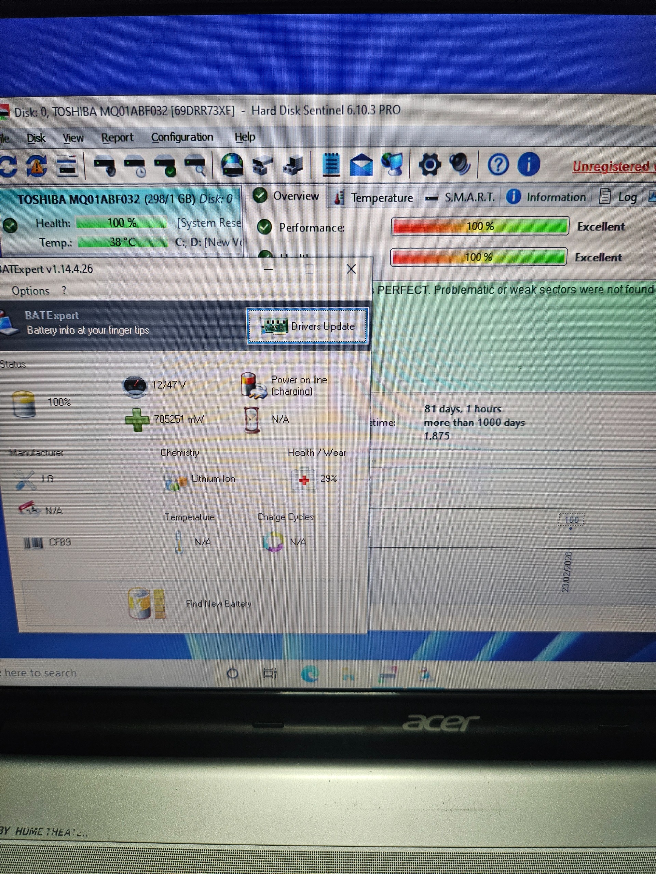This screenshot has width=656, height=874.
Task: Click the blue notepad report icon
Action: (331, 165)
